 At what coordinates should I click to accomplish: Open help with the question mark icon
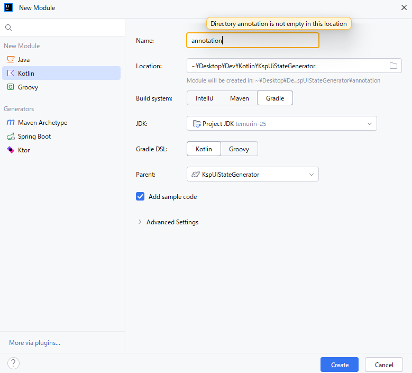(x=14, y=363)
